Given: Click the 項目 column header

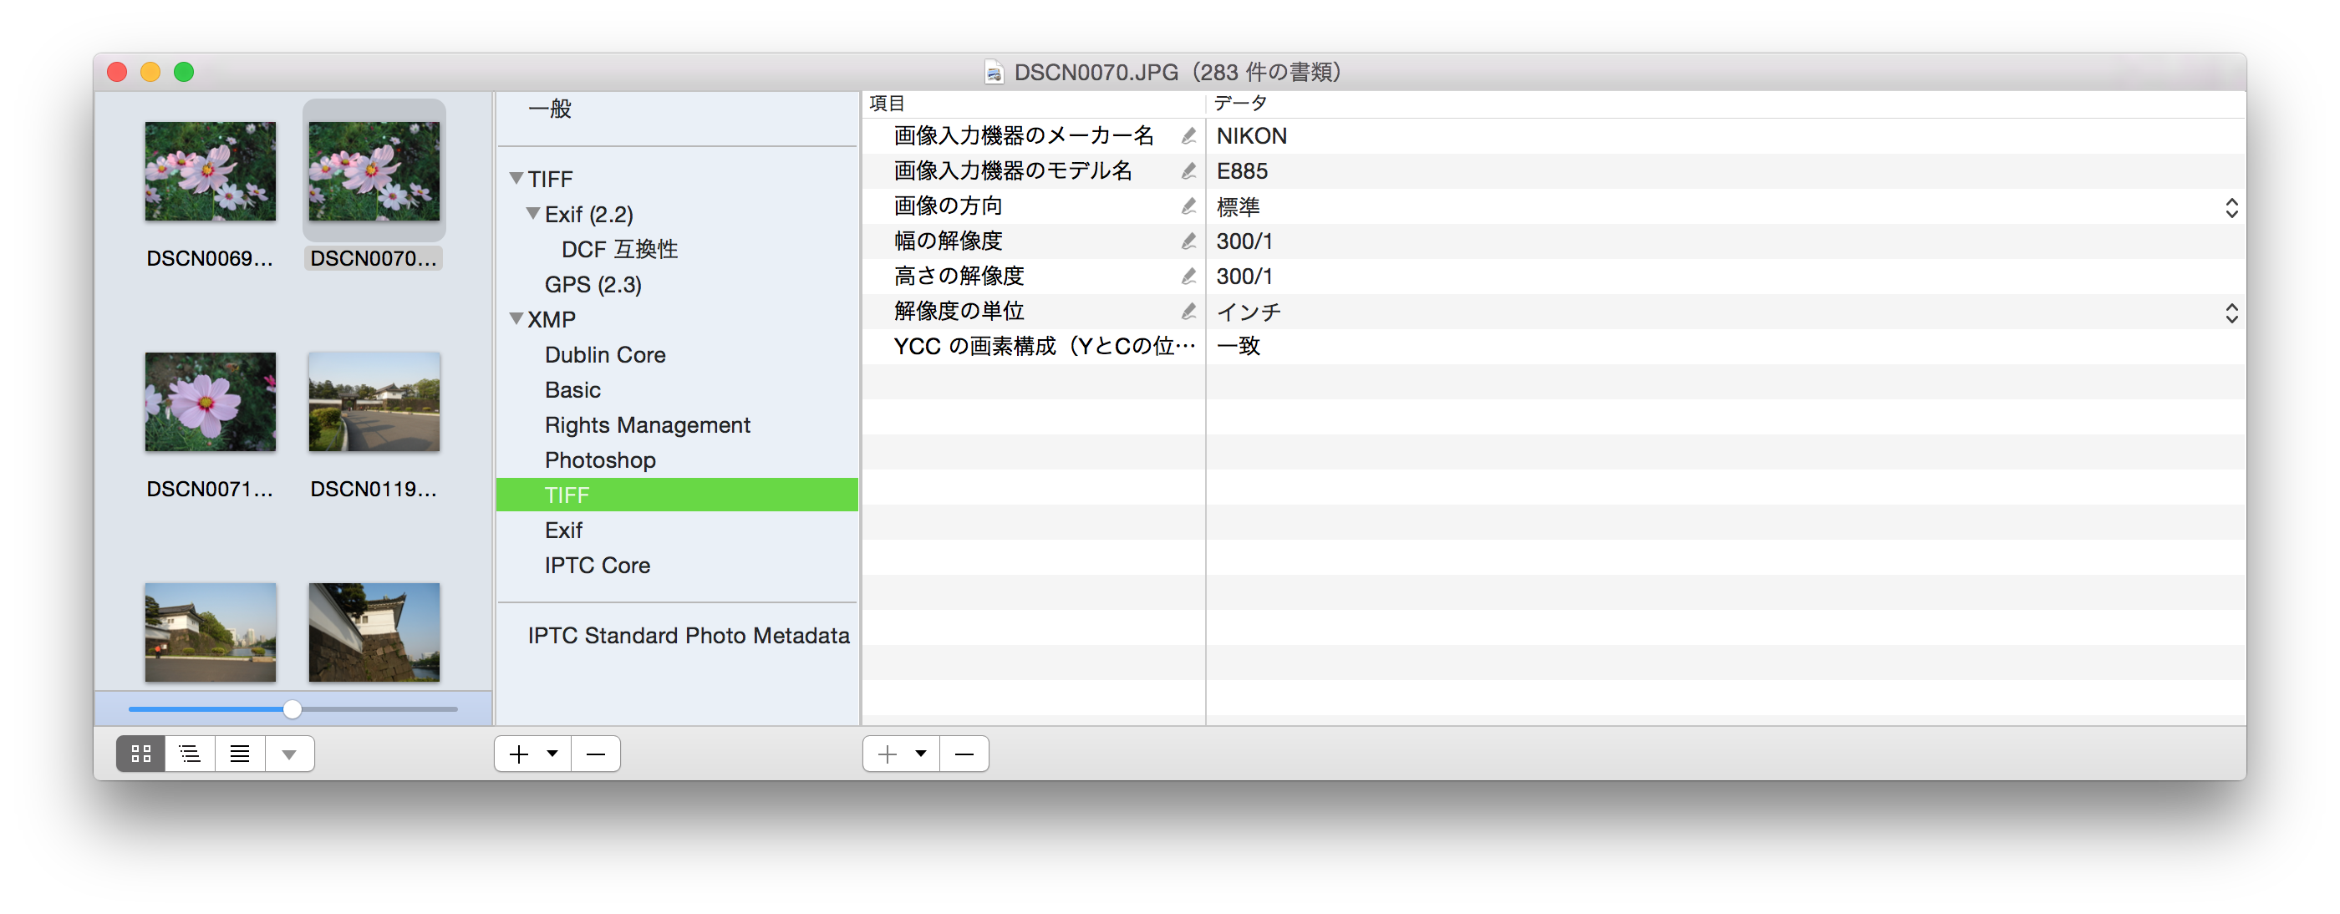Looking at the screenshot, I should pyautogui.click(x=1034, y=104).
